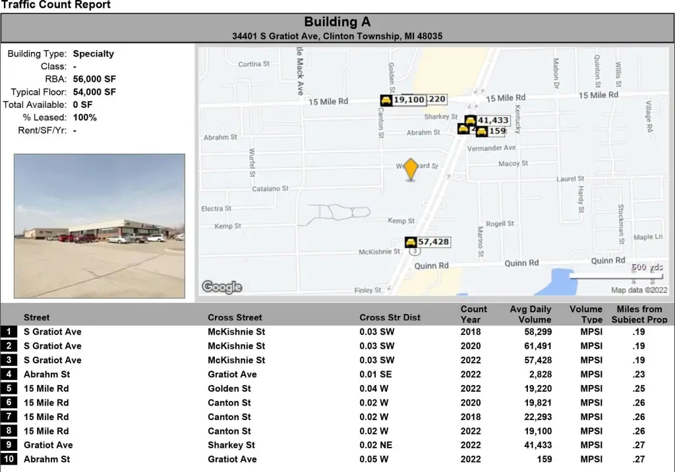Click the Sharkey St cross street in row 9
The width and height of the screenshot is (675, 472).
tap(231, 445)
